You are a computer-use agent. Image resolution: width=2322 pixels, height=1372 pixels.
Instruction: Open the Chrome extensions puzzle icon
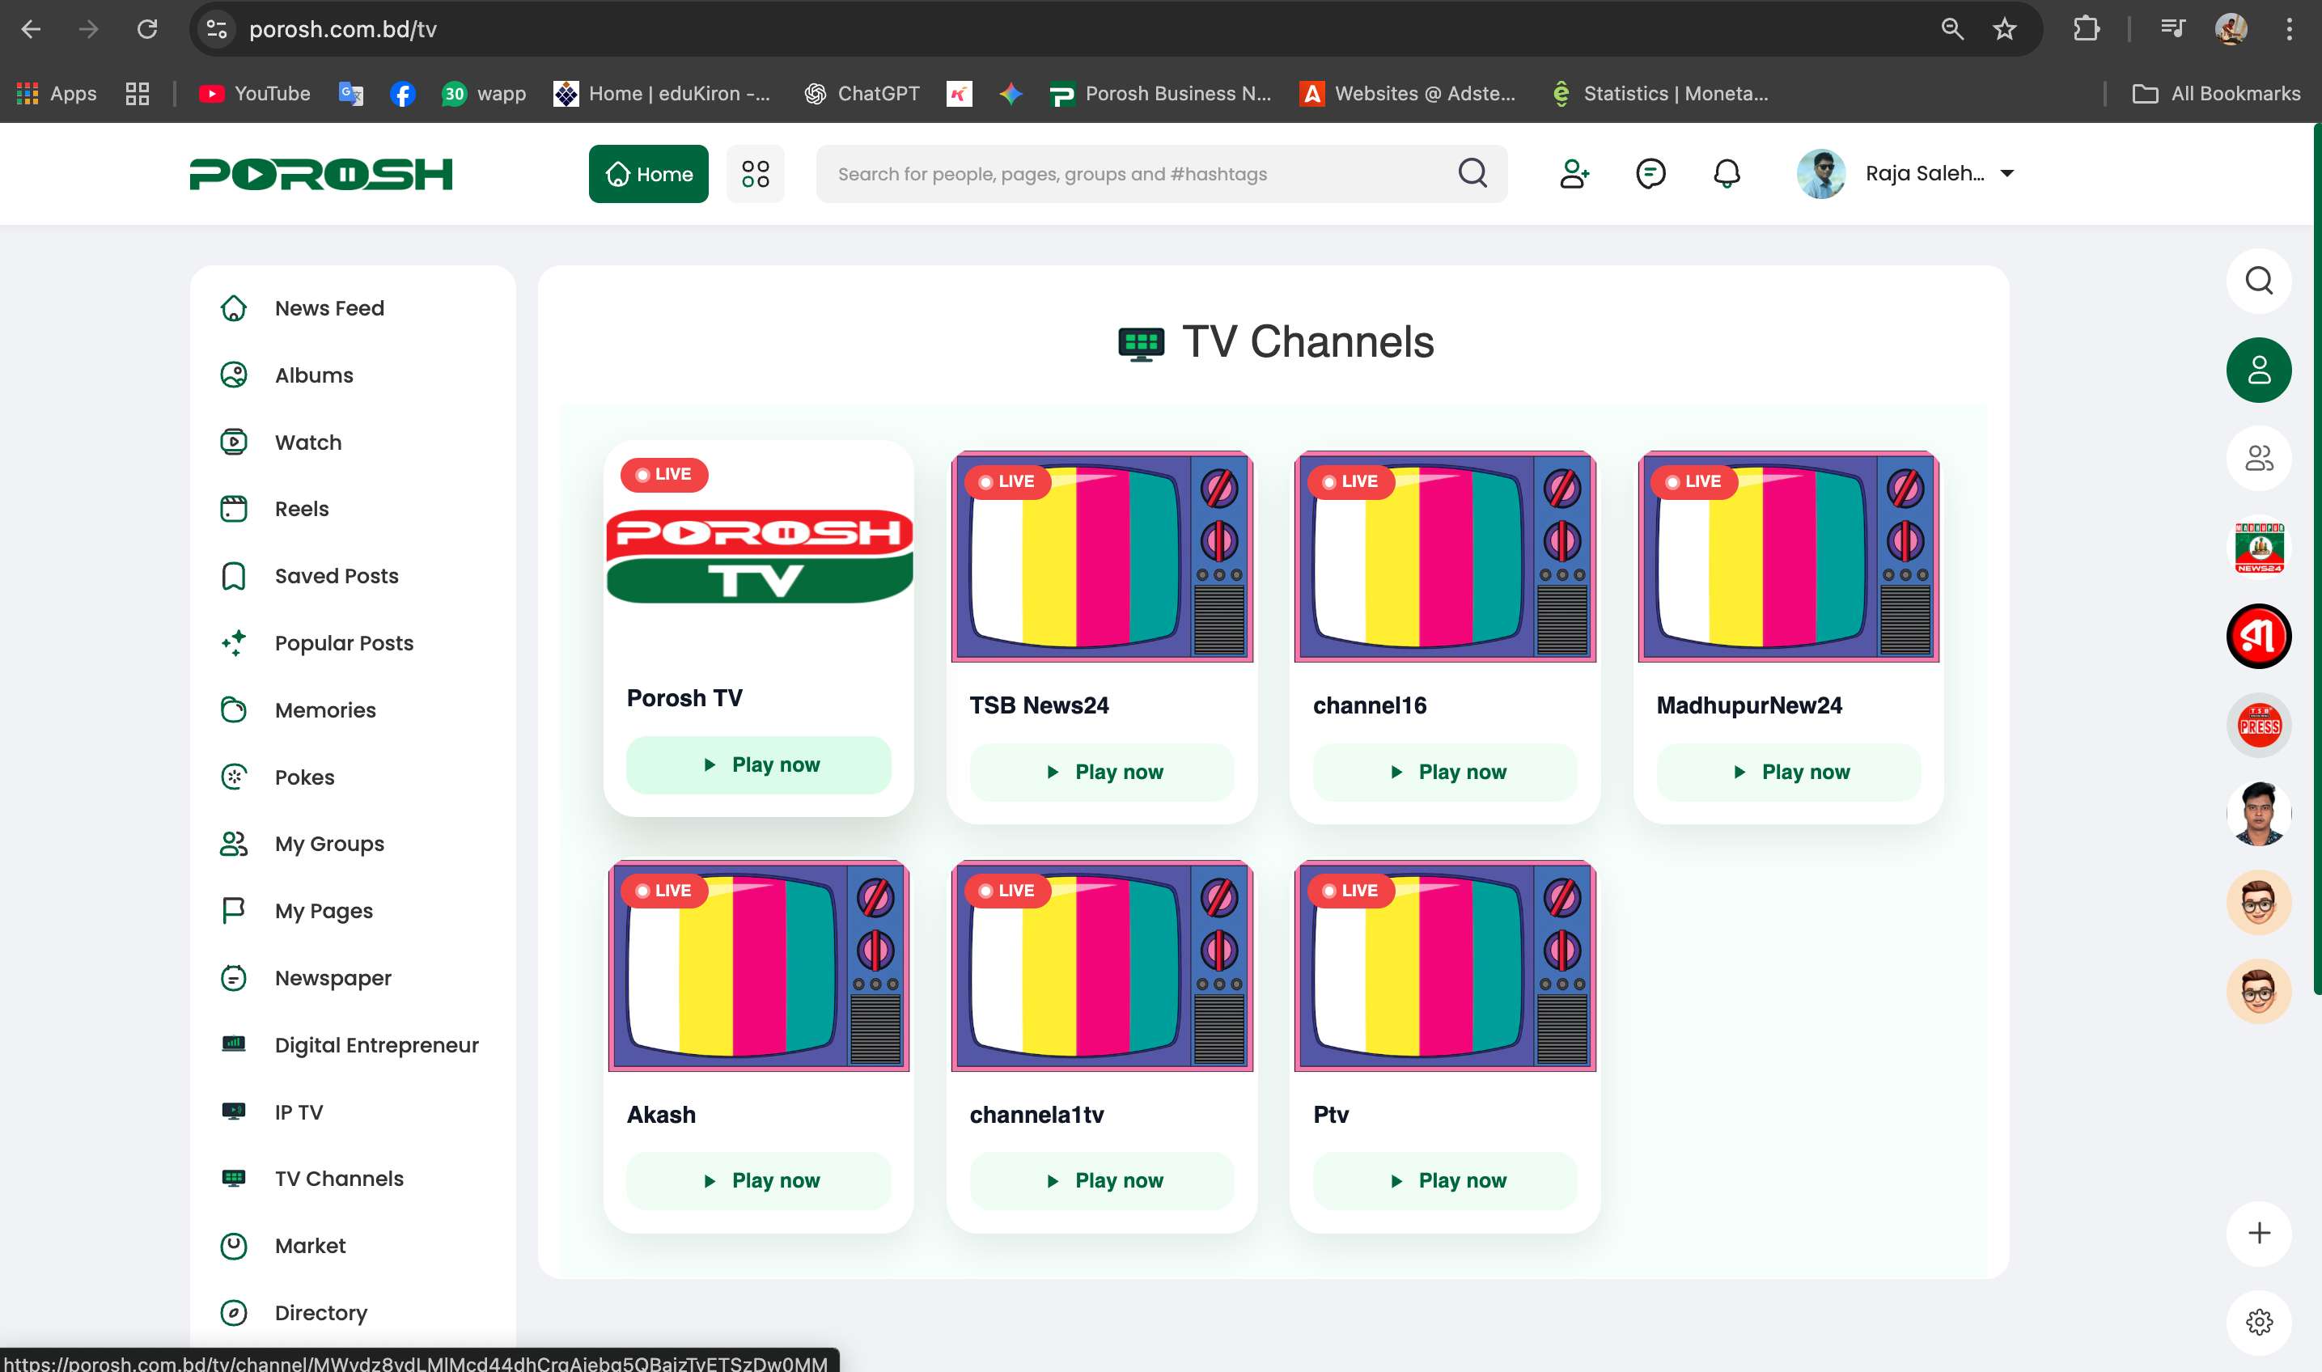click(2086, 30)
